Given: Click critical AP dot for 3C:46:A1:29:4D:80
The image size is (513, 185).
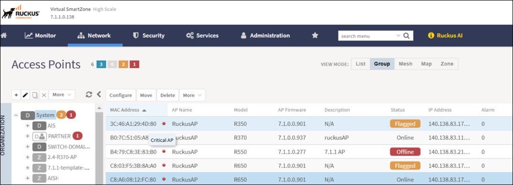Looking at the screenshot, I should tap(164, 124).
